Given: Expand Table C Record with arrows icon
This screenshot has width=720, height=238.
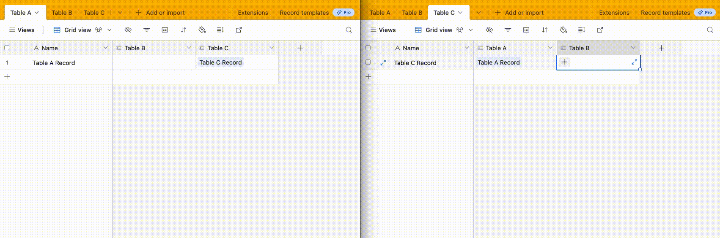Looking at the screenshot, I should point(383,62).
